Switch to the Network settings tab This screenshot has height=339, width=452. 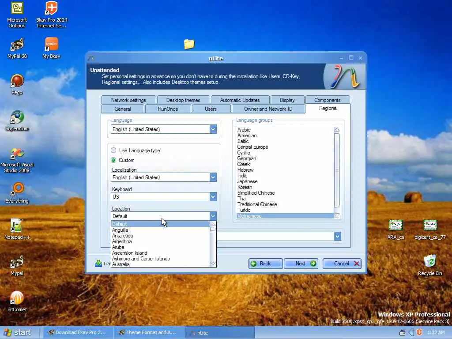128,100
